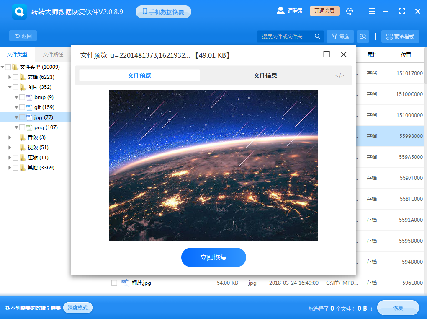427x319 pixels.
Task: Click the 其他 folder icon
Action: (23, 168)
